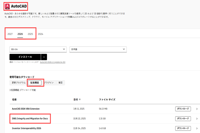Image resolution: width=200 pixels, height=133 pixels.
Task: Click AutoCAD 2026 VBA Extension name
Action: click(x=26, y=109)
